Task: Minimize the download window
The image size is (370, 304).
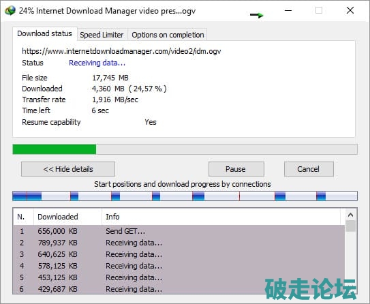Action: pyautogui.click(x=288, y=10)
